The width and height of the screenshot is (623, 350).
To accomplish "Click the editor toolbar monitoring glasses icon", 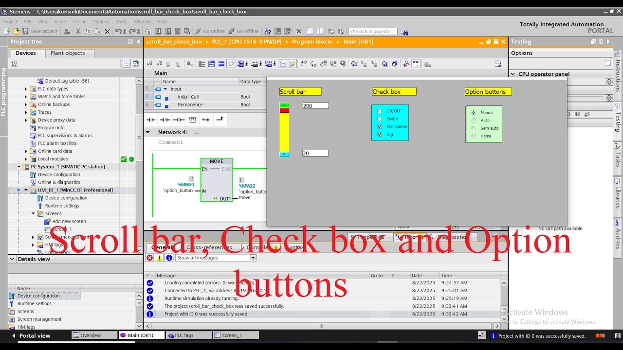I will (416, 64).
